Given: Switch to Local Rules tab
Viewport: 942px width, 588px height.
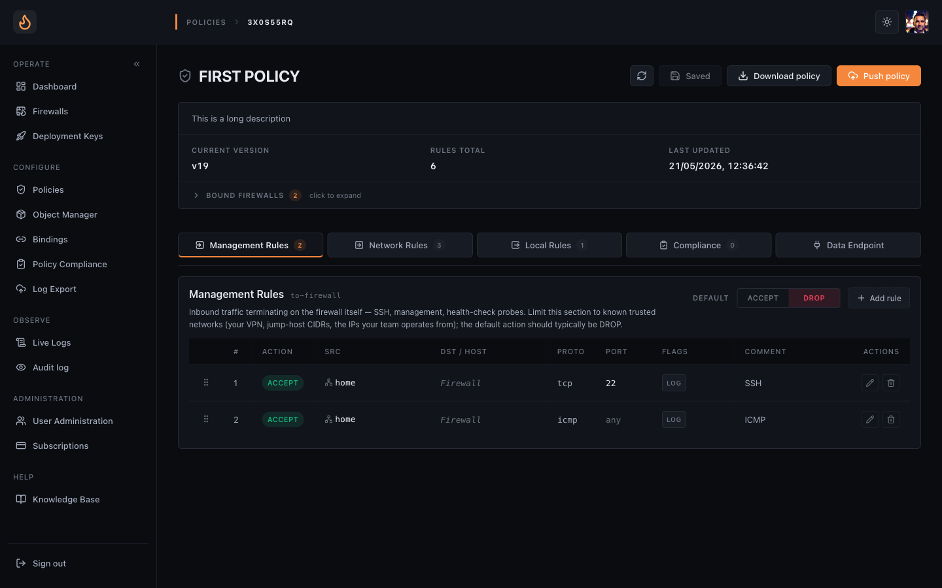Looking at the screenshot, I should (x=549, y=245).
